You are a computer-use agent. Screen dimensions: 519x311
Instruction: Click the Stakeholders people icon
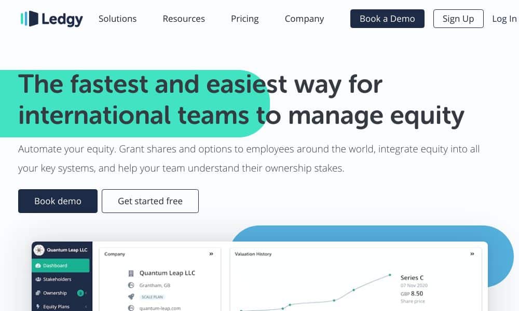pyautogui.click(x=38, y=279)
